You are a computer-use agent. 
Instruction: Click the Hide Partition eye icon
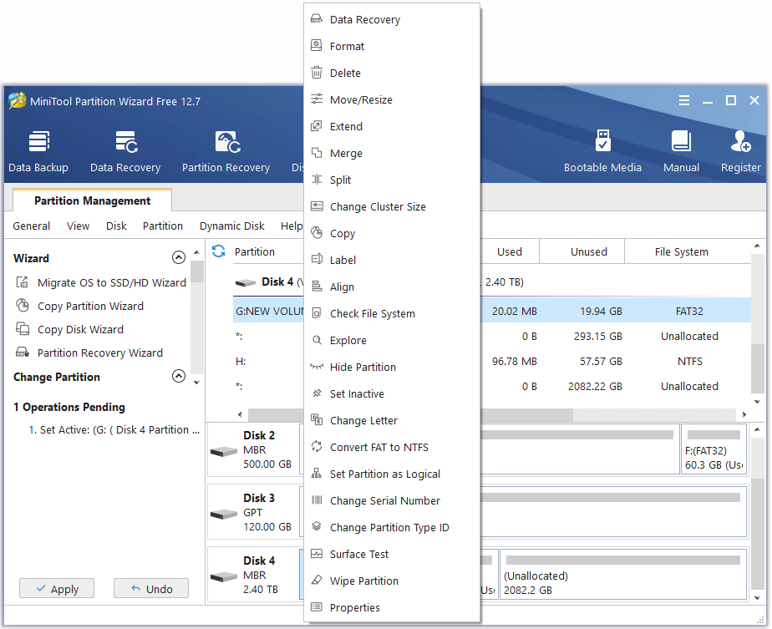(x=317, y=367)
